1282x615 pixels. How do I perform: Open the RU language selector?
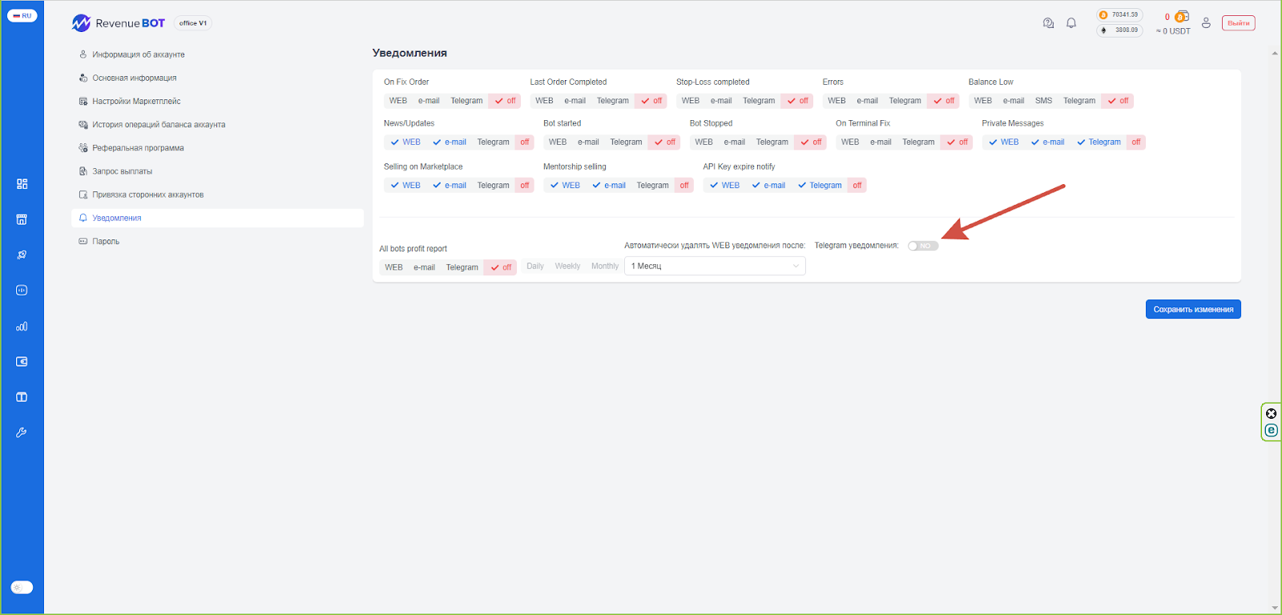tap(22, 16)
